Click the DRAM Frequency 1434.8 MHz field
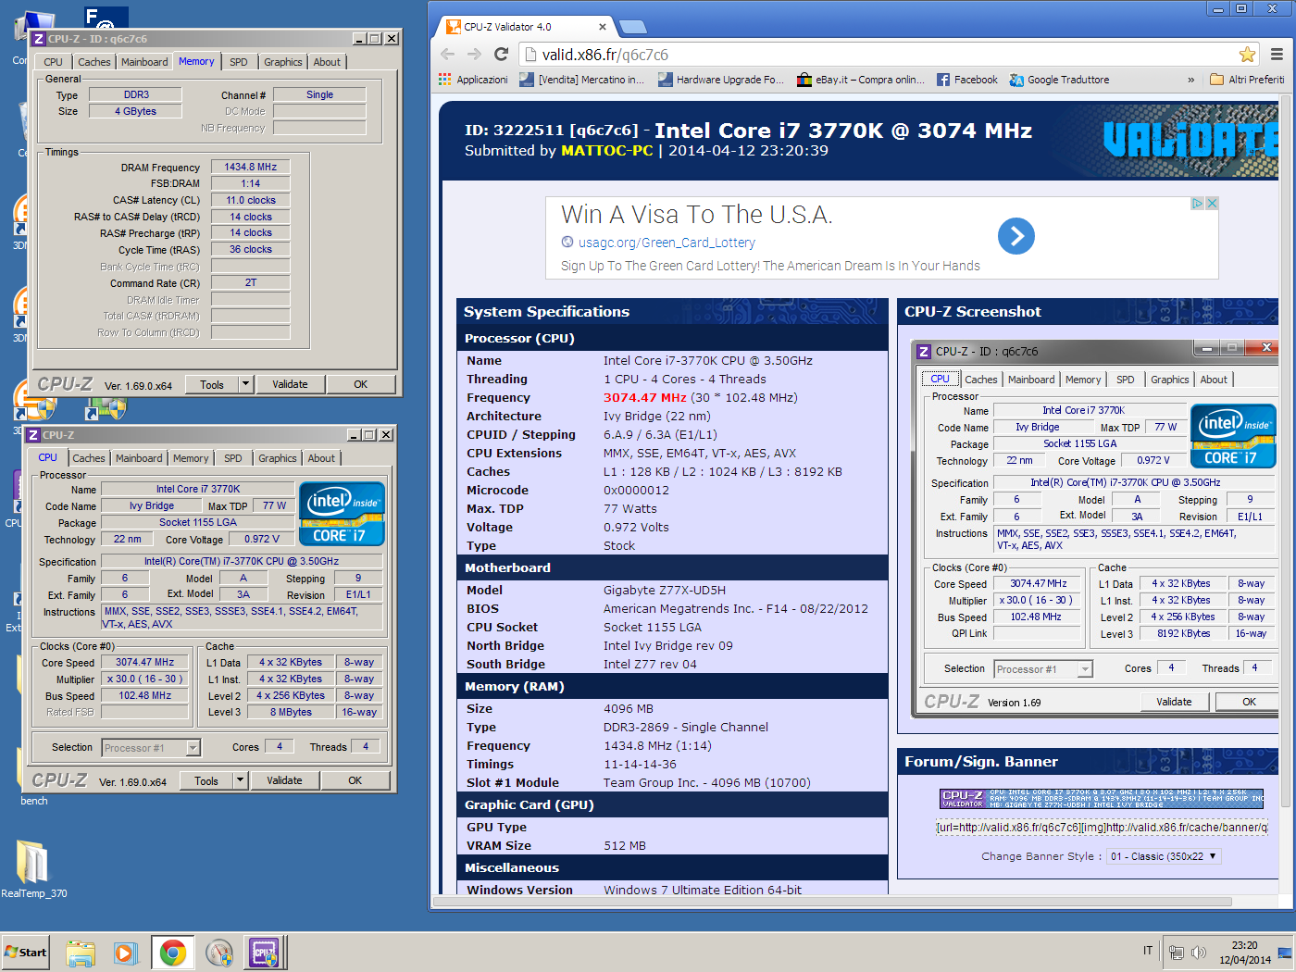1296x972 pixels. (x=250, y=168)
